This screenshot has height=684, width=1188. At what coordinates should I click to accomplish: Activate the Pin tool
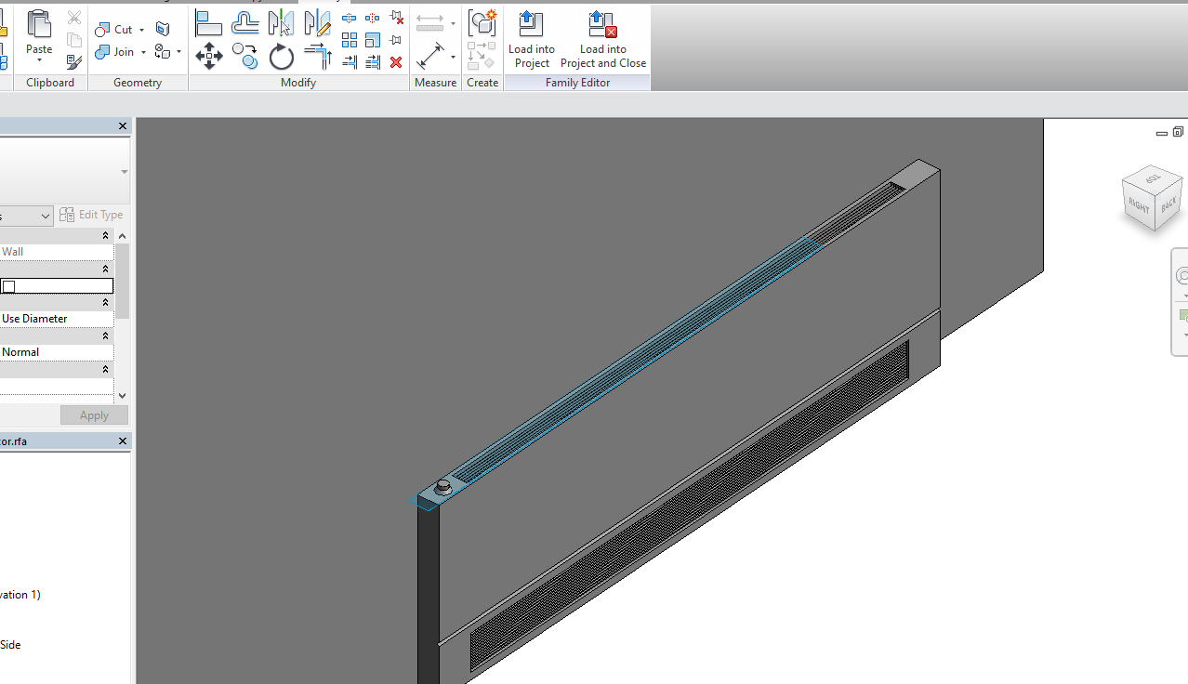(x=395, y=39)
